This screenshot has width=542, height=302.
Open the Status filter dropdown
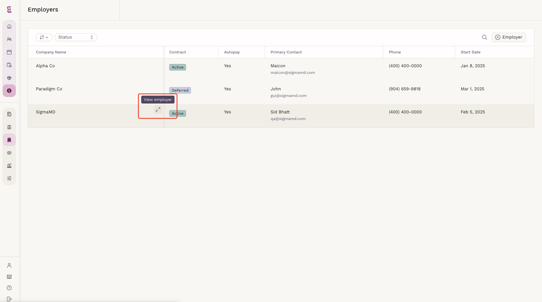76,37
